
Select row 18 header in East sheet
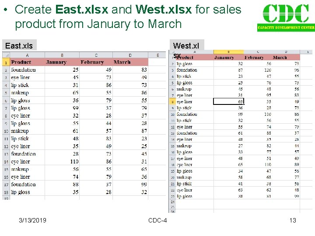pyautogui.click(x=6, y=192)
